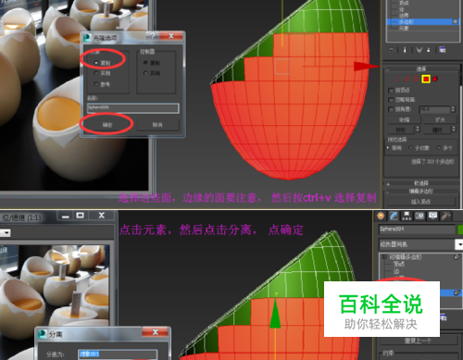This screenshot has height=360, width=463.
Task: Click the 分离为 name field in Detach dialog
Action: coord(118,354)
